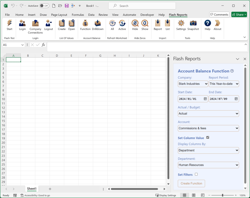Create new blank document icon
250x198 pixels.
(54, 6)
